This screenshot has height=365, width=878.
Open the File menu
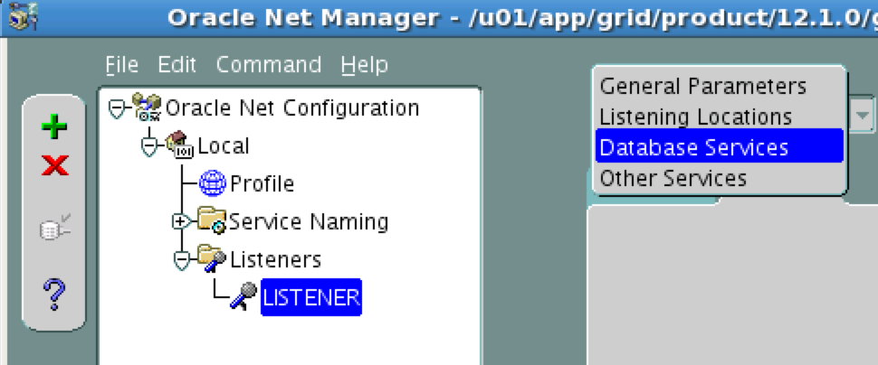pos(122,65)
